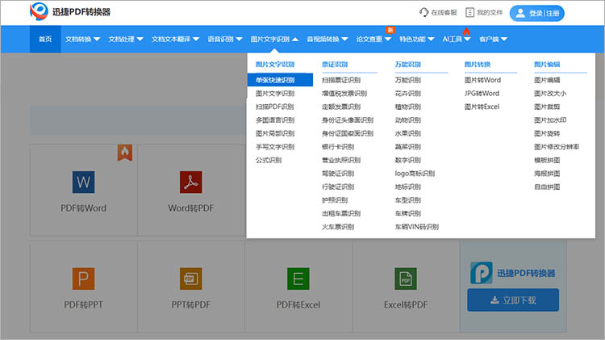Open 营业执照识别 link
This screenshot has width=605, height=340.
pos(341,160)
